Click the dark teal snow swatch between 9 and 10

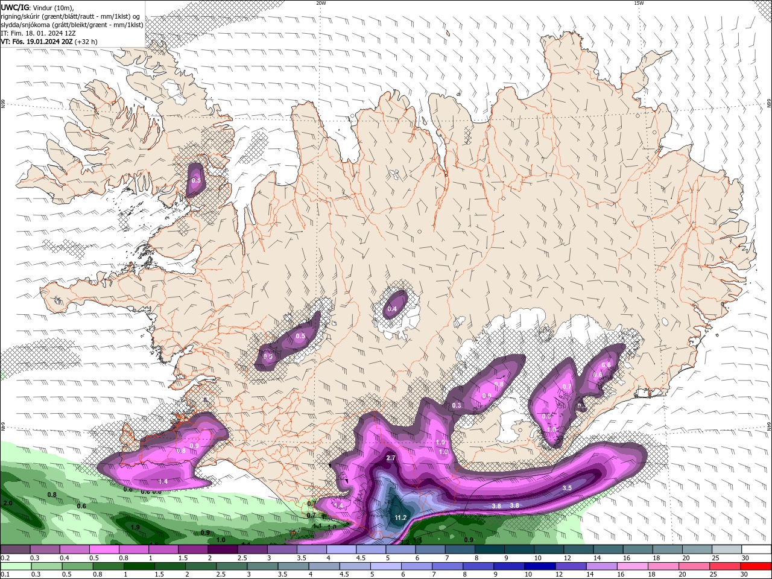pyautogui.click(x=519, y=549)
